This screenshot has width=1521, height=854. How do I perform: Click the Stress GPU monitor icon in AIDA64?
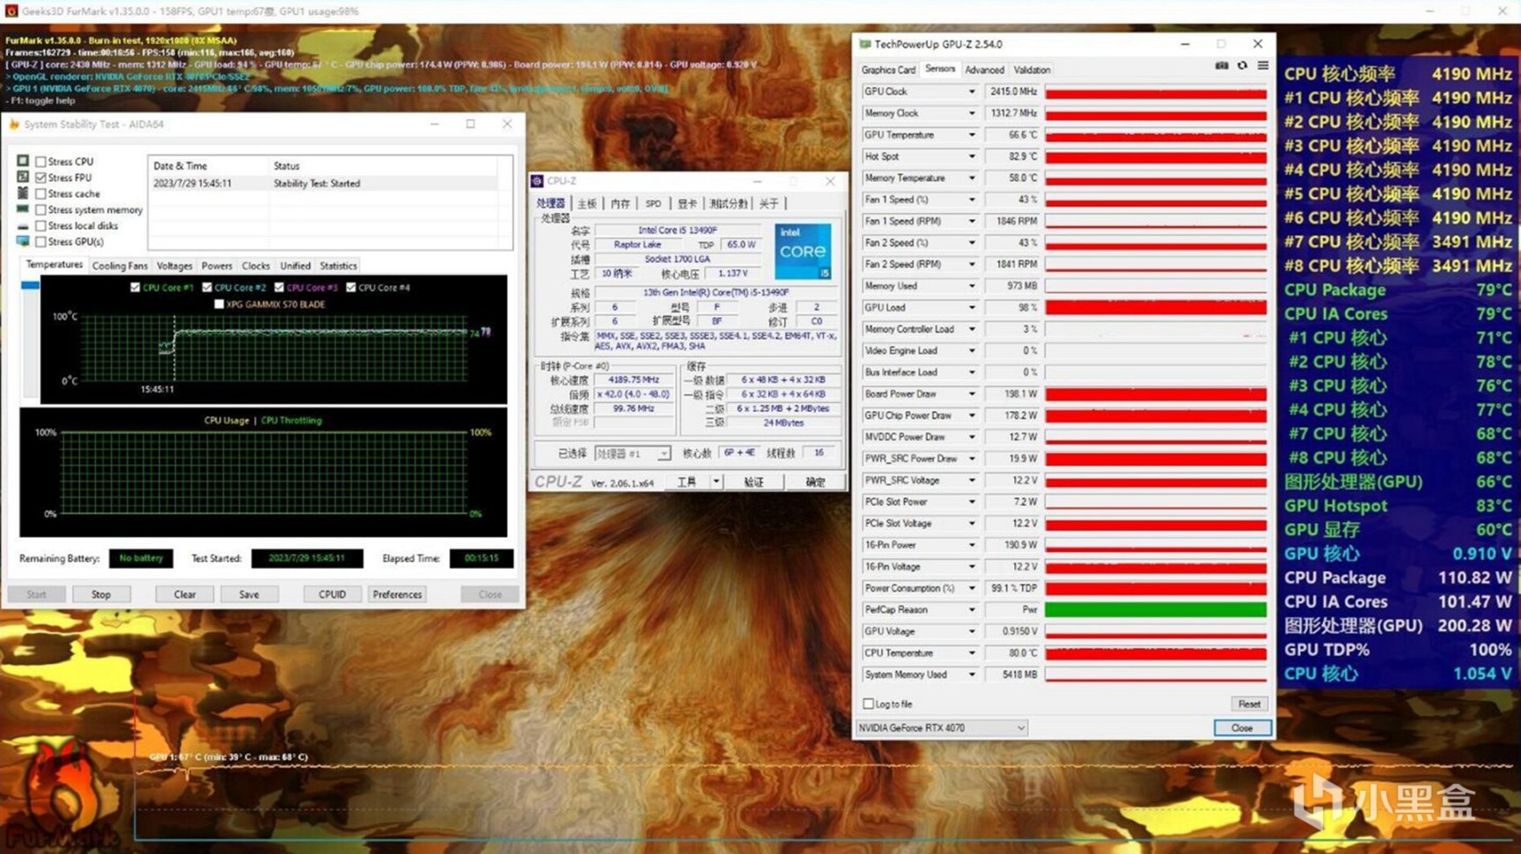pos(23,241)
